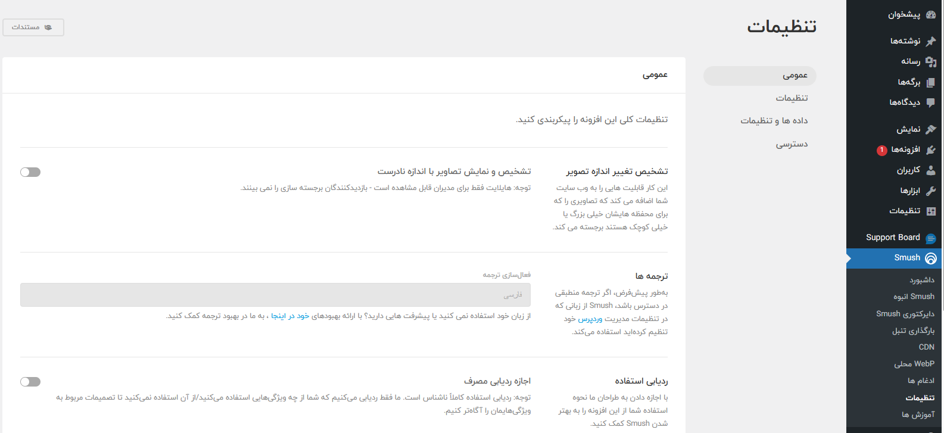Click the دیدگاه‌ها comment bubble icon

point(931,102)
